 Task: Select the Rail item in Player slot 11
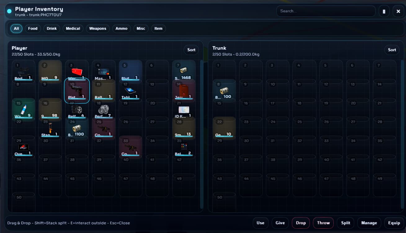click(104, 90)
